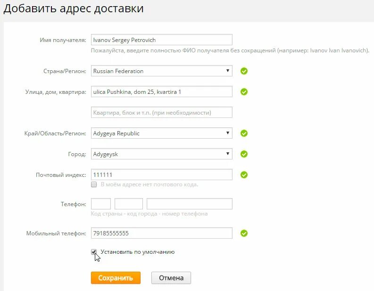Image resolution: width=374 pixels, height=291 pixels.
Task: Click green checkmark next to street address field
Action: pyautogui.click(x=244, y=92)
